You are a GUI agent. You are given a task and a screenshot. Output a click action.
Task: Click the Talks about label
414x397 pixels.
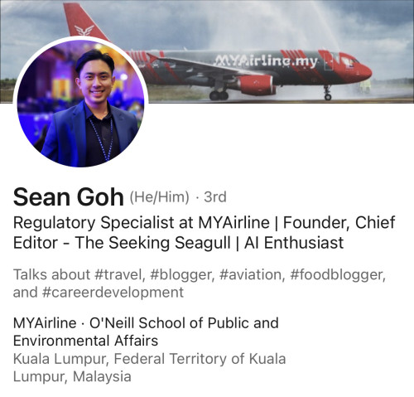(51, 274)
